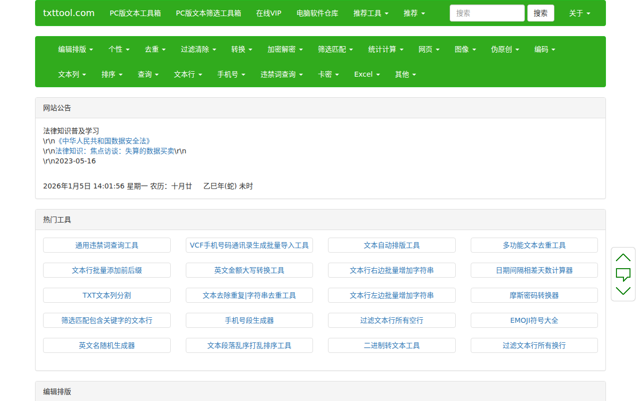Expand the 编辑排版 dropdown menu

click(75, 49)
